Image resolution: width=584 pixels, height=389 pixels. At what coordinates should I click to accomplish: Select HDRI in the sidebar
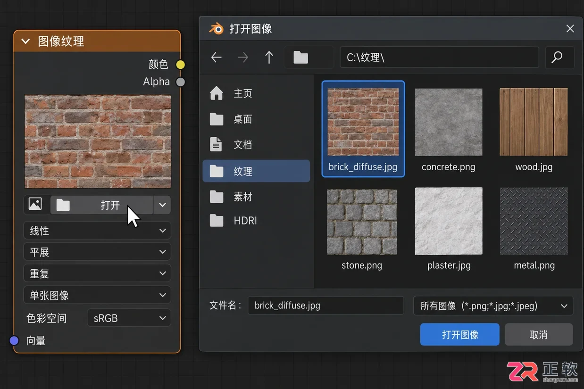256,220
